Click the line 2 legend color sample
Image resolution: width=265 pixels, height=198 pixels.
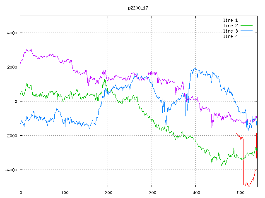[246, 26]
